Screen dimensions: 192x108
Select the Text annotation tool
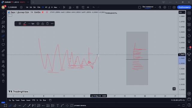(x=3, y=40)
